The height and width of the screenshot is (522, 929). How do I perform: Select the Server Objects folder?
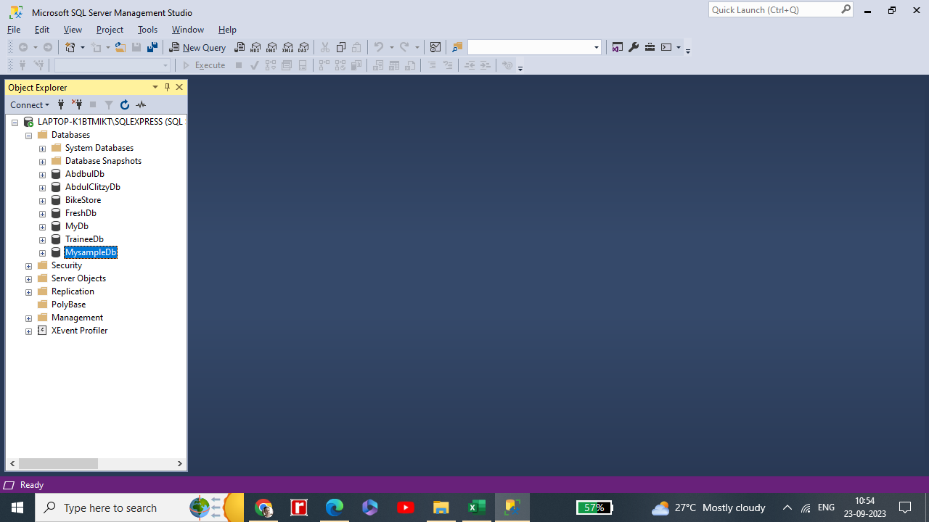78,278
